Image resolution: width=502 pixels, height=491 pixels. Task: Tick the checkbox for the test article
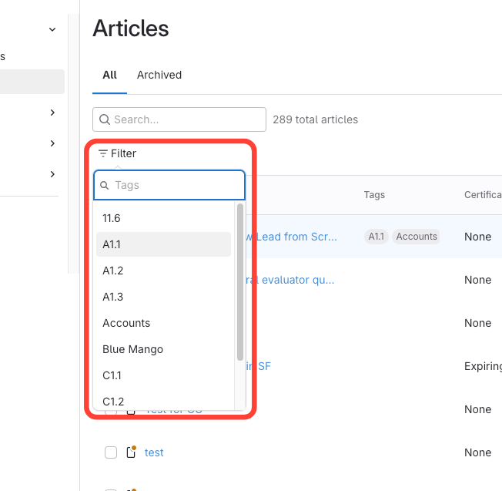111,452
